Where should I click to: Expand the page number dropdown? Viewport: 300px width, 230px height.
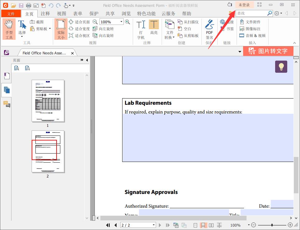154,225
